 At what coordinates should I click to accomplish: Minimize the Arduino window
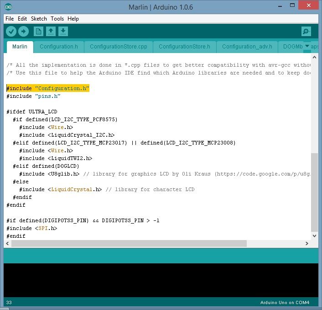pyautogui.click(x=280, y=6)
